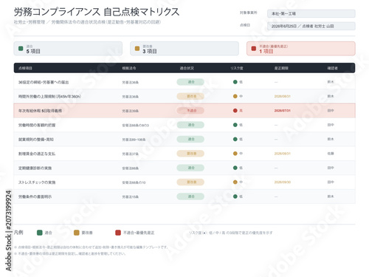The image size is (369, 277).
Task: Click the 不適合 badge in 年次有給休暇 row
Action: point(190,110)
